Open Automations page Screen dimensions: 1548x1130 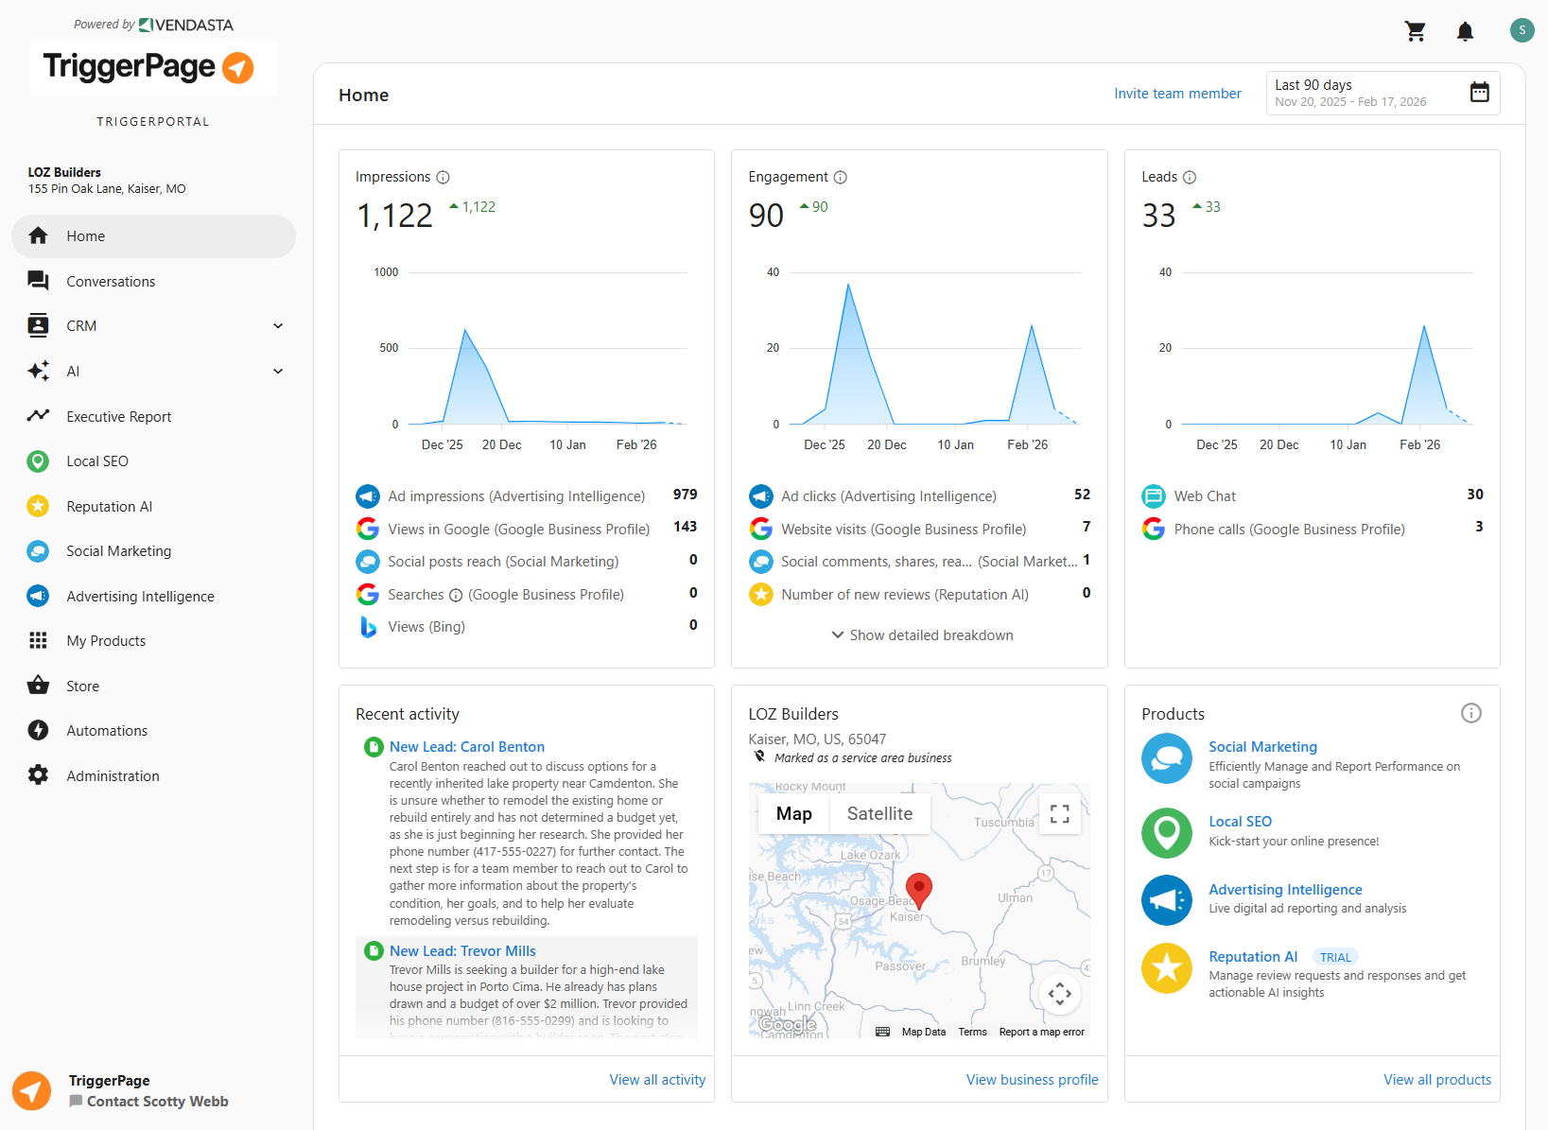153,731
